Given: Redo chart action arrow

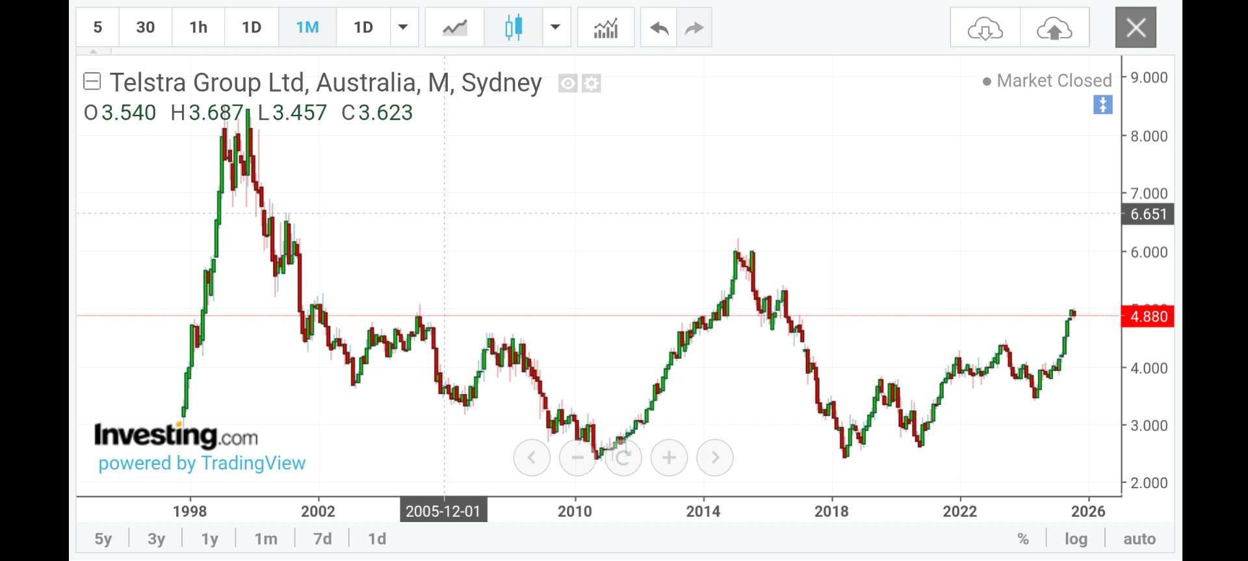Looking at the screenshot, I should (694, 27).
